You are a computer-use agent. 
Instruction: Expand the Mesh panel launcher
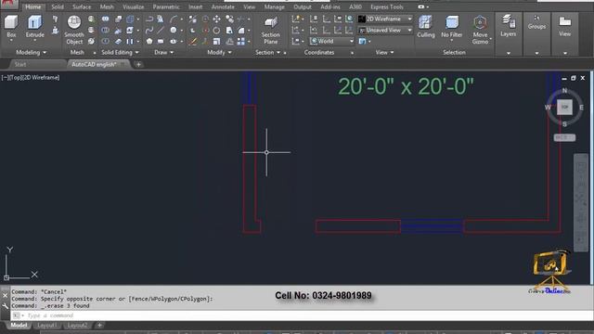click(95, 53)
